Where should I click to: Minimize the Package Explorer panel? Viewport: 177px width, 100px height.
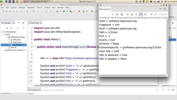click(19, 23)
